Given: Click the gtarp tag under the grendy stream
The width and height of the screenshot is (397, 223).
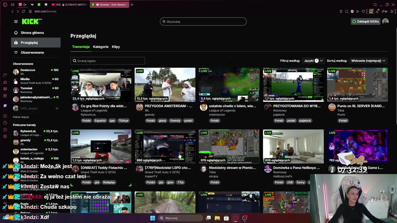Looking at the screenshot, I should (162, 120).
